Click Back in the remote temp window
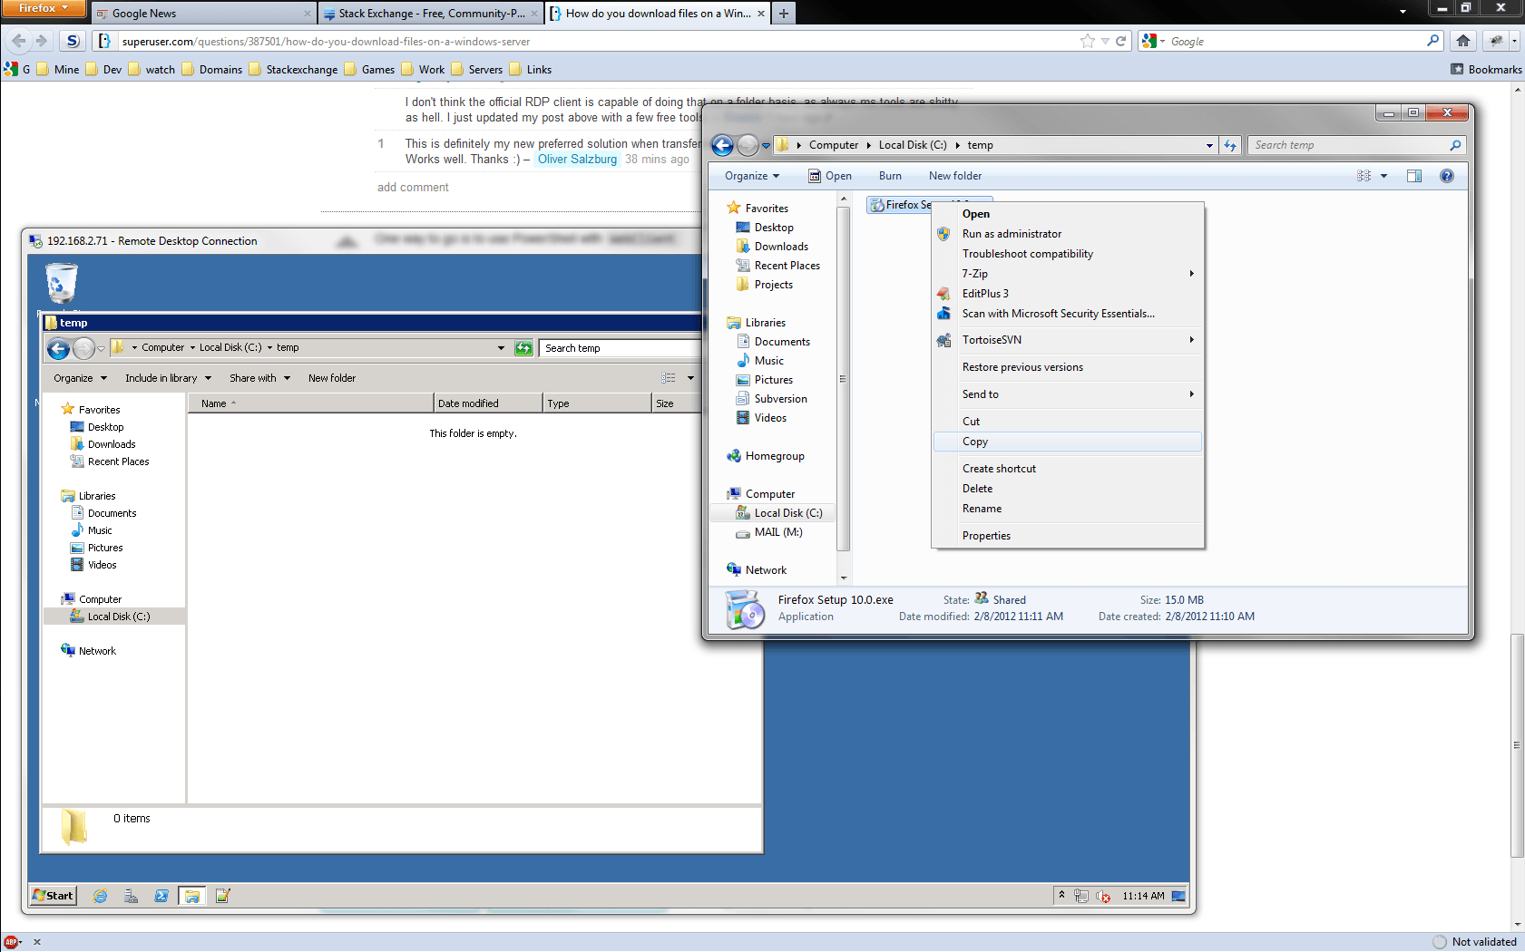The image size is (1525, 952). point(58,348)
